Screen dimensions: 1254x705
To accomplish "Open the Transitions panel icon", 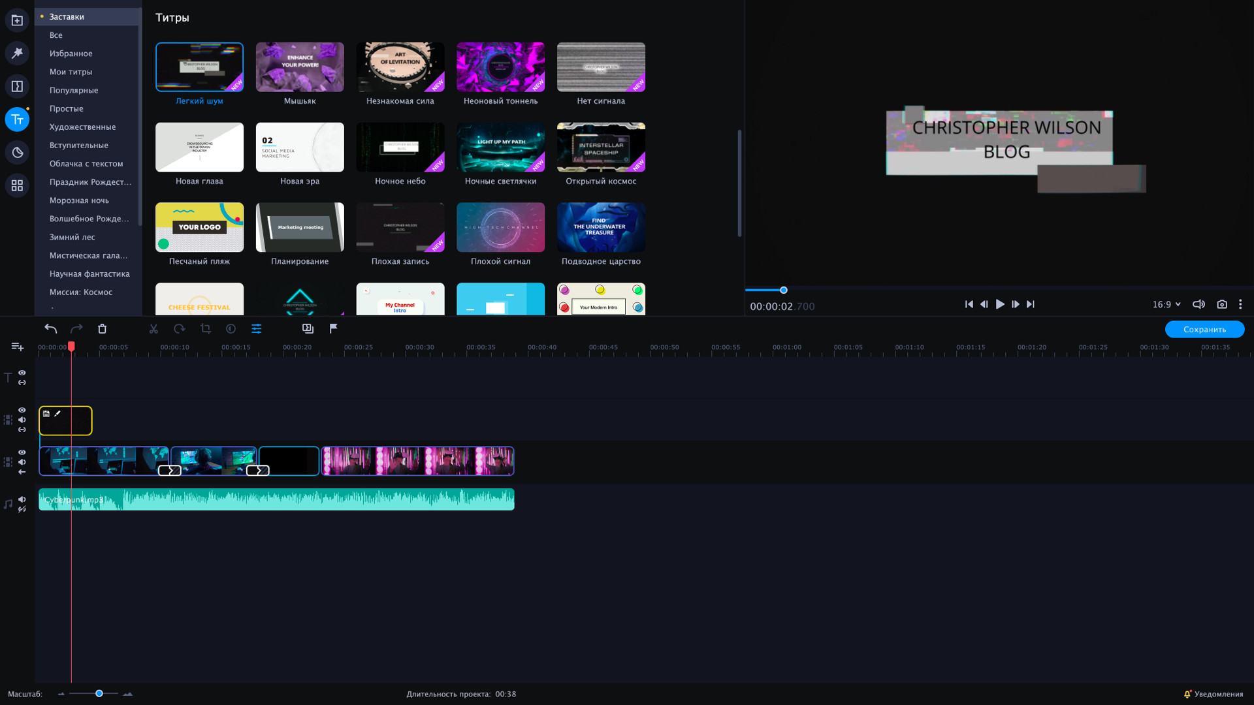I will (x=17, y=86).
